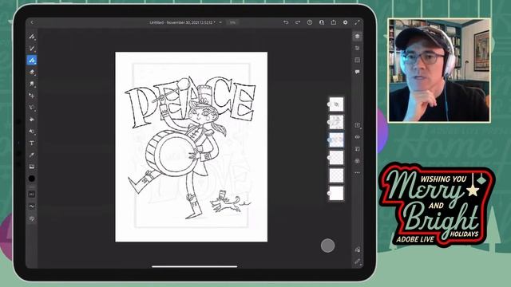The image size is (511, 287).
Task: Open the share export icon
Action: 334,22
